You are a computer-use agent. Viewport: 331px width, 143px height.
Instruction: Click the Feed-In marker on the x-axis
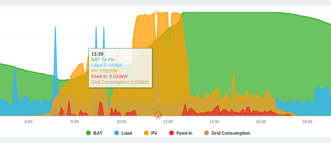[158, 114]
